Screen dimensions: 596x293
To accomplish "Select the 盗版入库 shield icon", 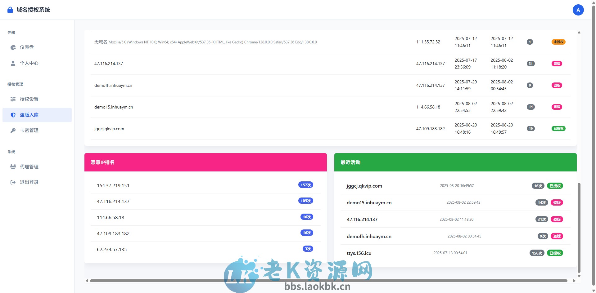I will point(13,115).
